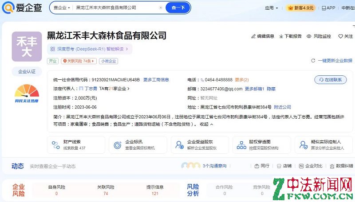Image resolution: width=355 pixels, height=202 pixels.
Task: Clear the search field with the X icon
Action: (161, 8)
